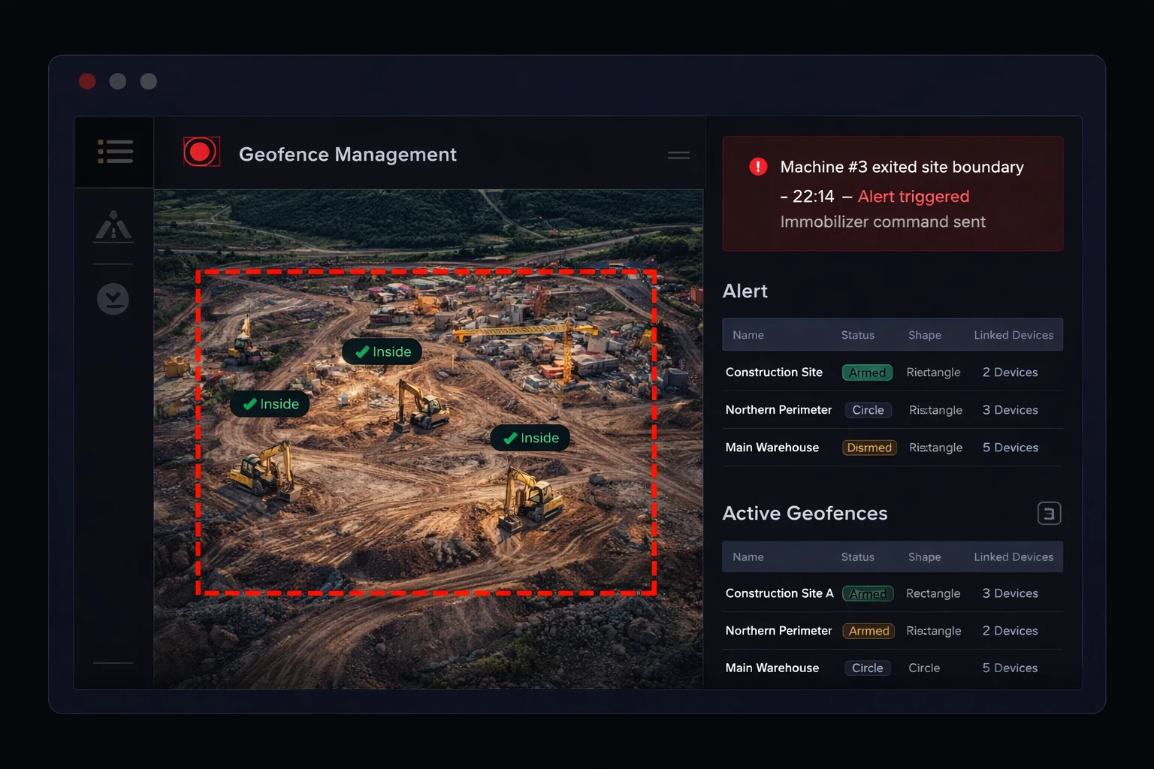This screenshot has width=1154, height=769.
Task: Sort Alert table by Linked Devices column
Action: point(1013,335)
